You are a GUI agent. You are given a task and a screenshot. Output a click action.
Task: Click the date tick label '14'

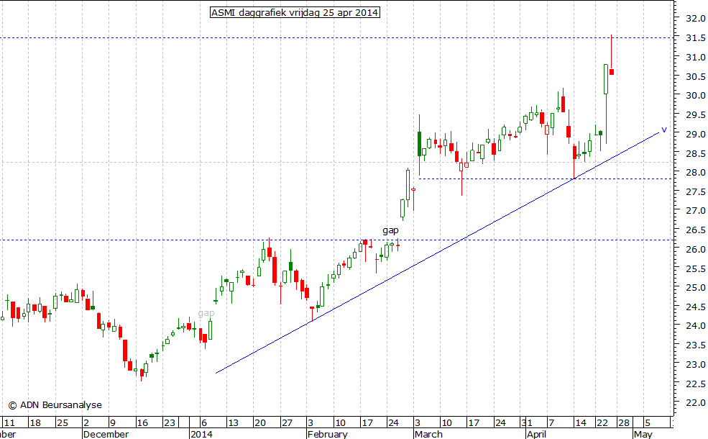point(581,423)
